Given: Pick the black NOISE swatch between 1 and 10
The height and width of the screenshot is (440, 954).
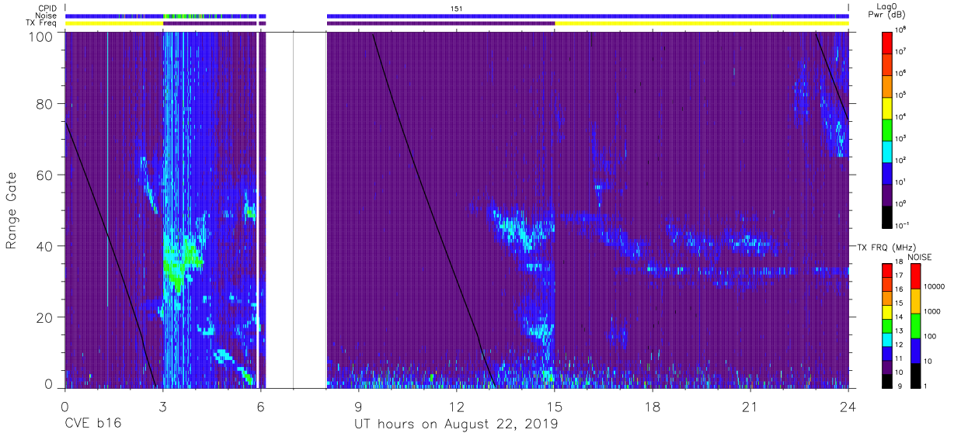Looking at the screenshot, I should coord(915,375).
